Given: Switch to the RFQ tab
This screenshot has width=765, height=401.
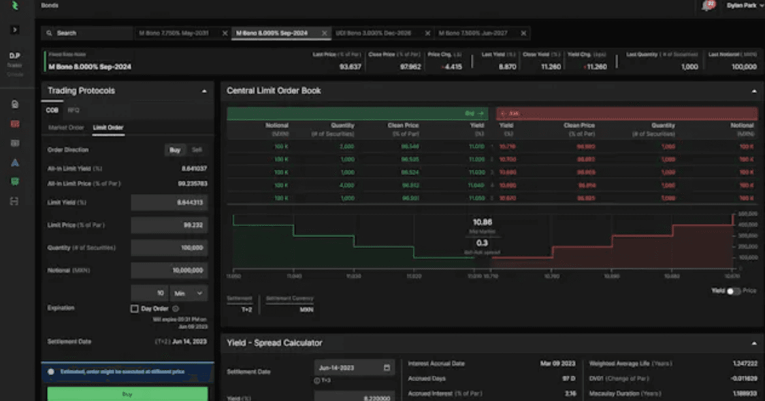Looking at the screenshot, I should (74, 110).
